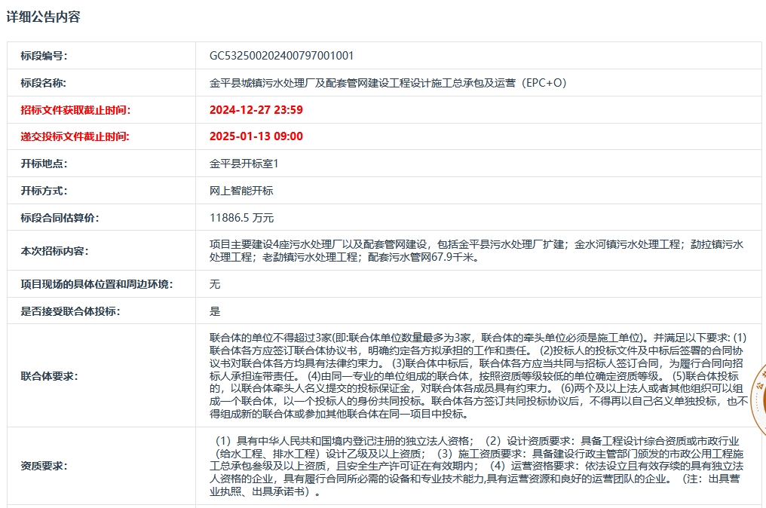The image size is (766, 508).
Task: Select the deadline 2024-12-27 23:59
Action: point(256,110)
